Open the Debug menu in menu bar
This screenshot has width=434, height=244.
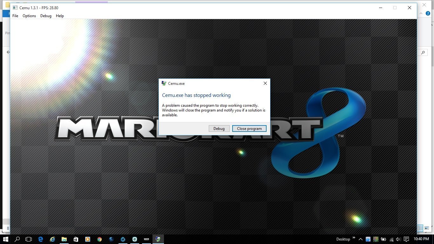point(46,16)
